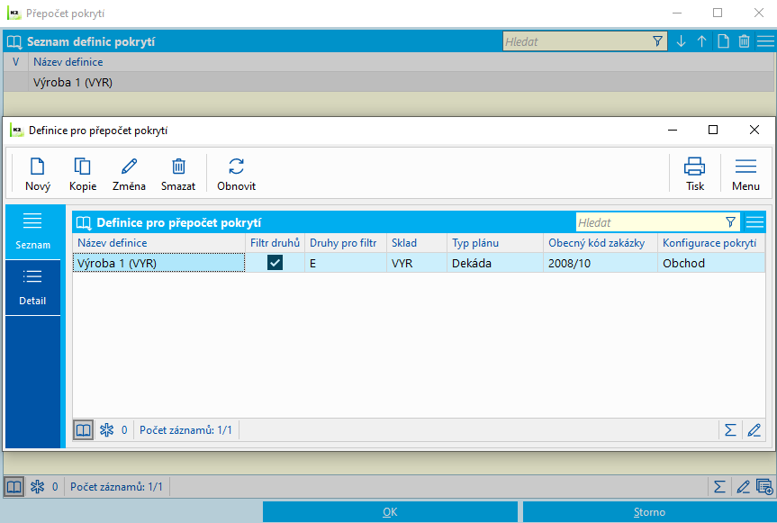Screen dimensions: 777x523
Task: Delete the record with Smazat
Action: pyautogui.click(x=178, y=175)
